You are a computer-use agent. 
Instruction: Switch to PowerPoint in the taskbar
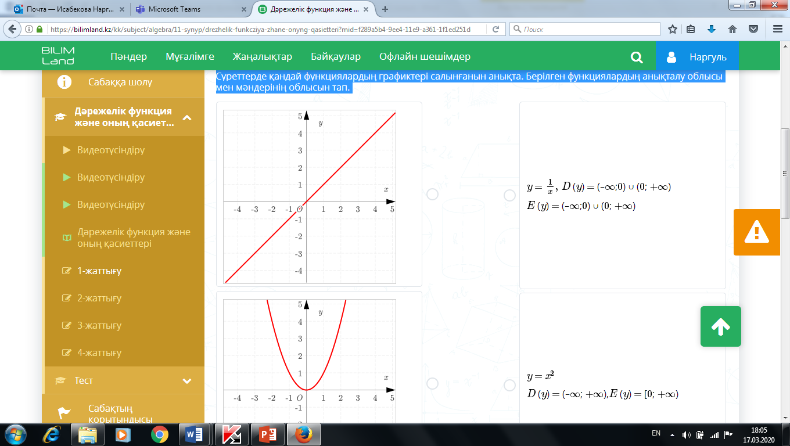(x=268, y=434)
